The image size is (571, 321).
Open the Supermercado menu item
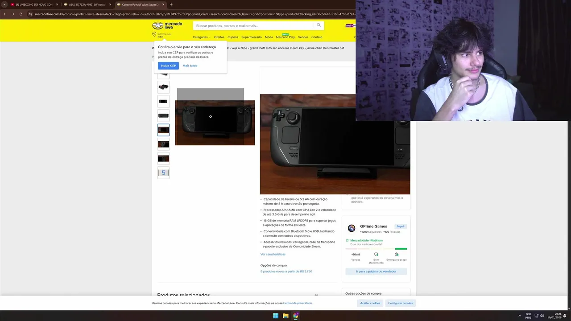pyautogui.click(x=252, y=37)
